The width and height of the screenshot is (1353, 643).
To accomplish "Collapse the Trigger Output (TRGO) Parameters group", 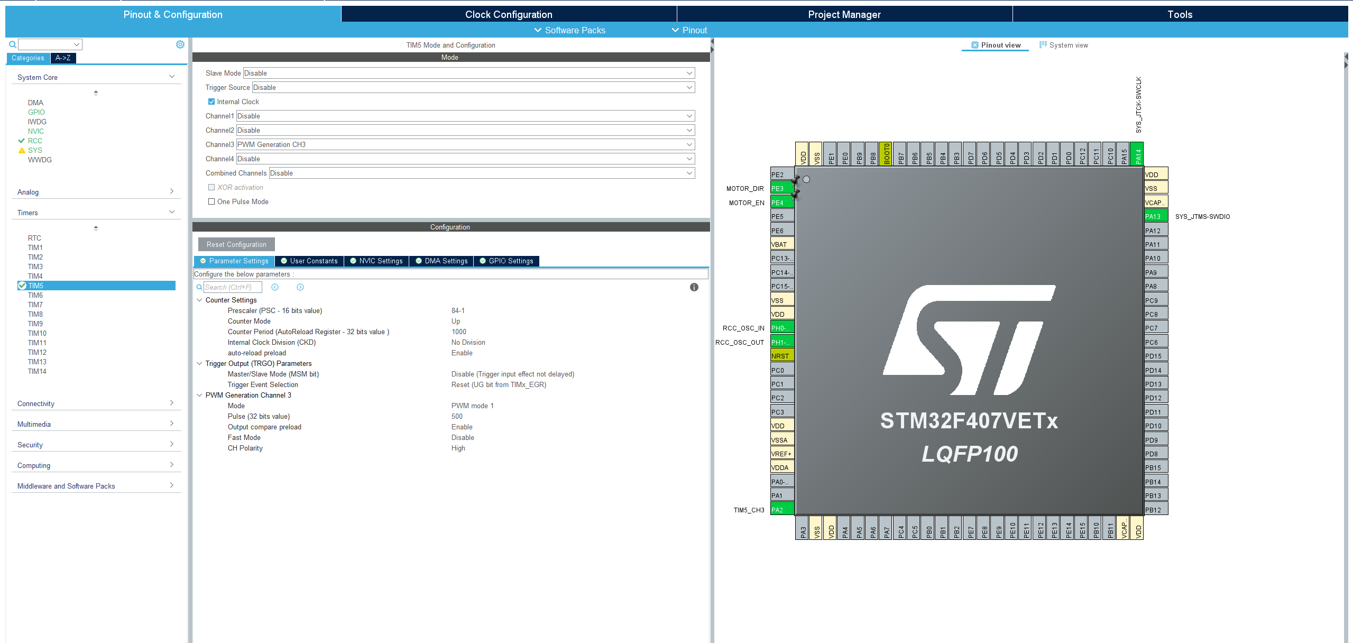I will [199, 363].
